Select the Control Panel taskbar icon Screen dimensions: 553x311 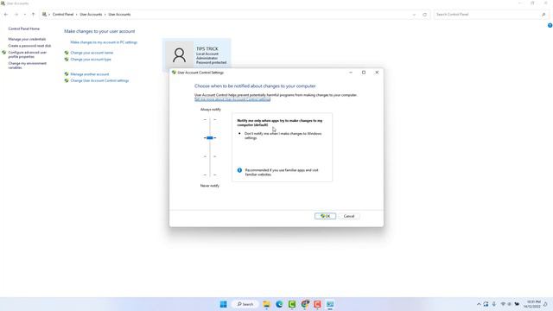pos(330,304)
